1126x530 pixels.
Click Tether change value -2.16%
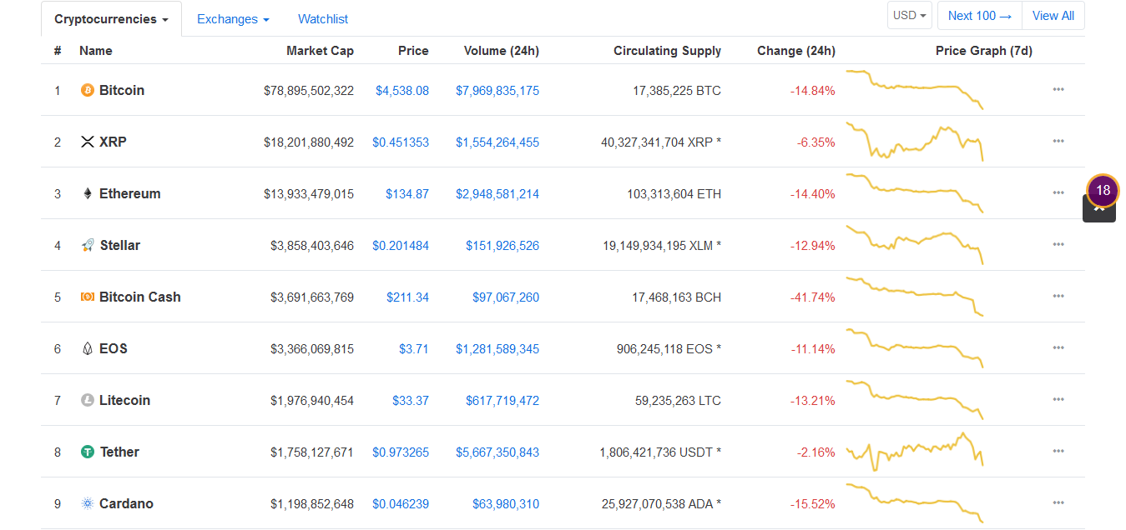coord(816,452)
